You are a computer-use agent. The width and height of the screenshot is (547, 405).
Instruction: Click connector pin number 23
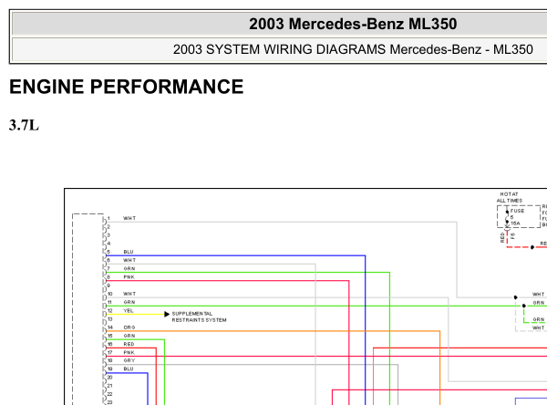(x=109, y=402)
